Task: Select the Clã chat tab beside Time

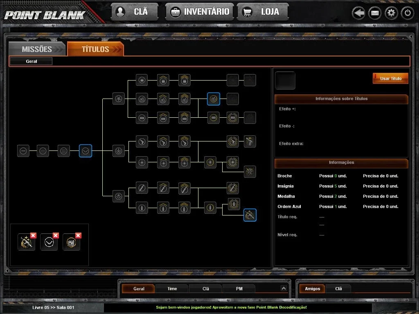Action: (x=205, y=289)
